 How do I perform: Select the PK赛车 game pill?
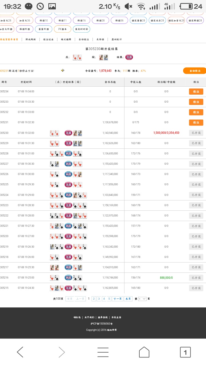click(62, 29)
